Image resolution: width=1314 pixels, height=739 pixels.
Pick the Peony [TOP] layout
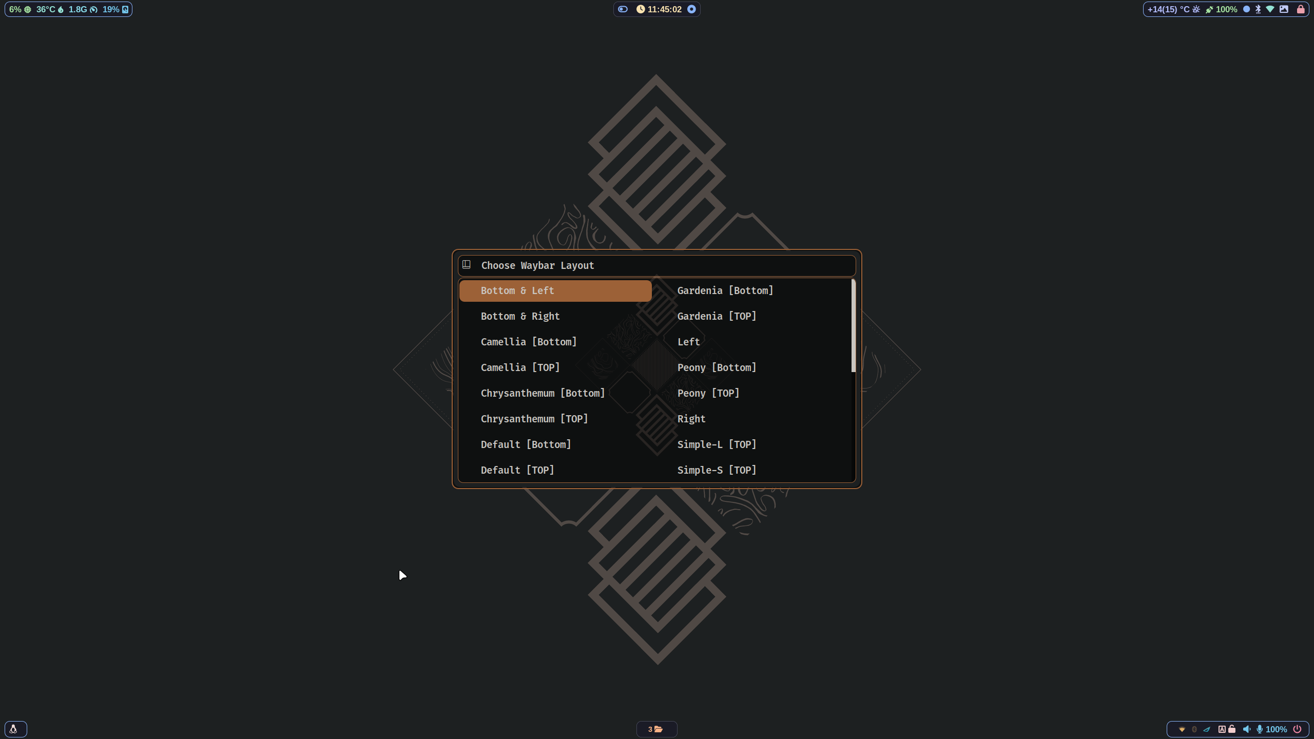tap(708, 393)
